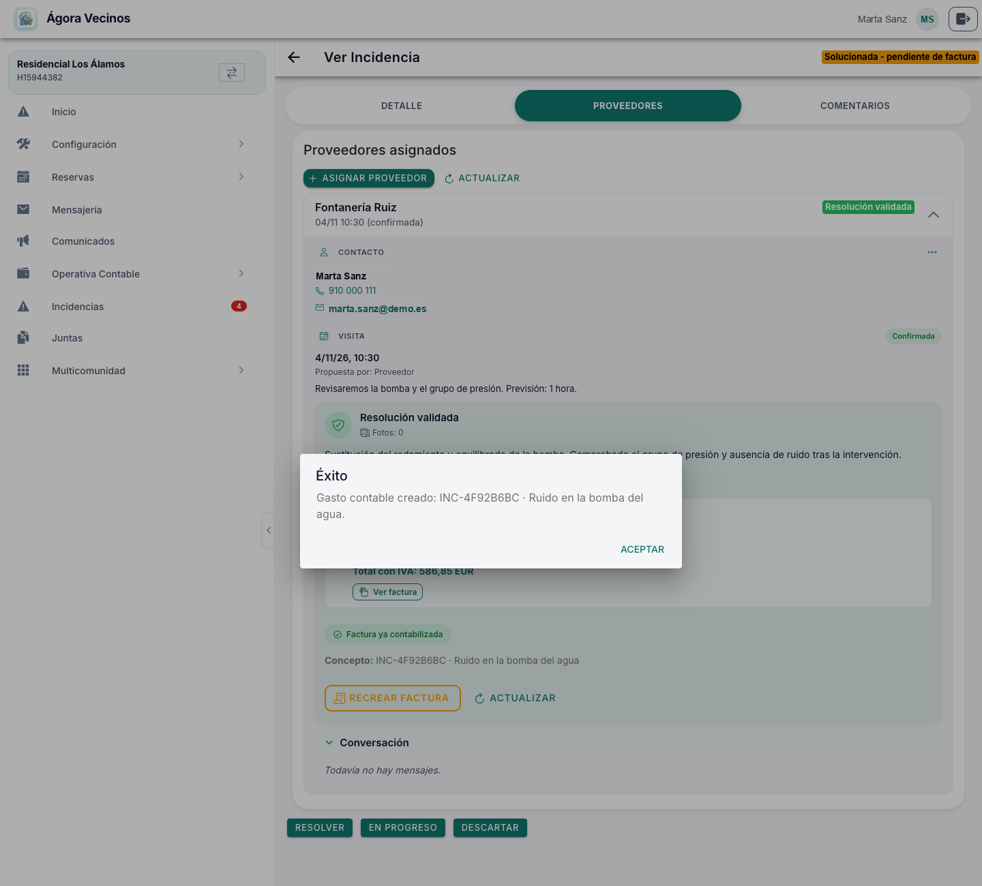Image resolution: width=982 pixels, height=886 pixels.
Task: Collapse the Fontanería Ruiz provider card
Action: (x=934, y=215)
